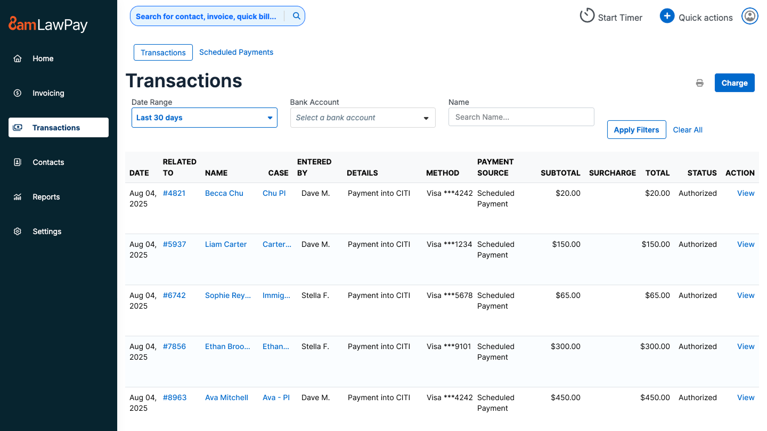
Task: Click the Search Name input field
Action: 521,117
